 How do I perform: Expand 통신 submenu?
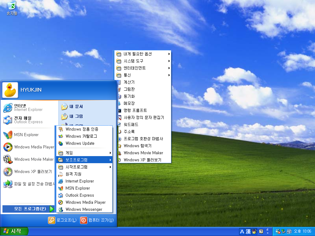click(143, 75)
